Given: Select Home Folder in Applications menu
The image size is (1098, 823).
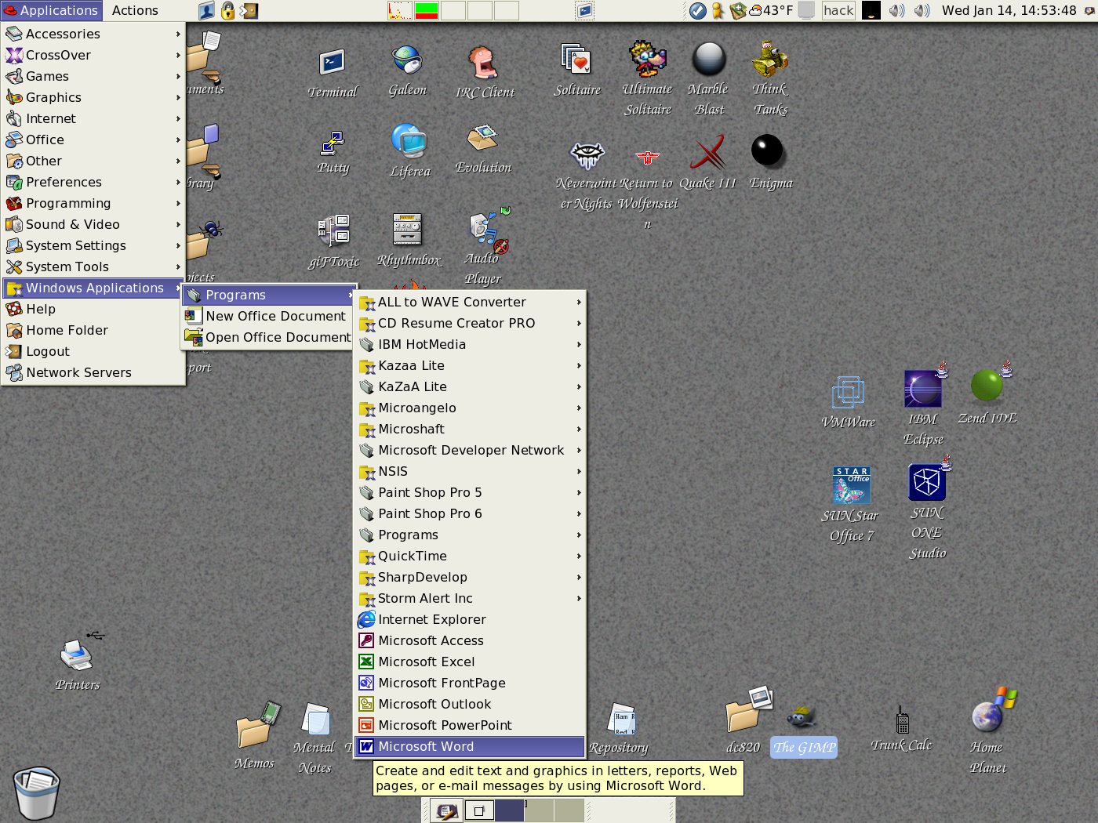Looking at the screenshot, I should click(93, 330).
